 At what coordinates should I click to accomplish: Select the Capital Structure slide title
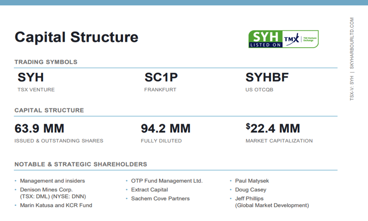77,37
